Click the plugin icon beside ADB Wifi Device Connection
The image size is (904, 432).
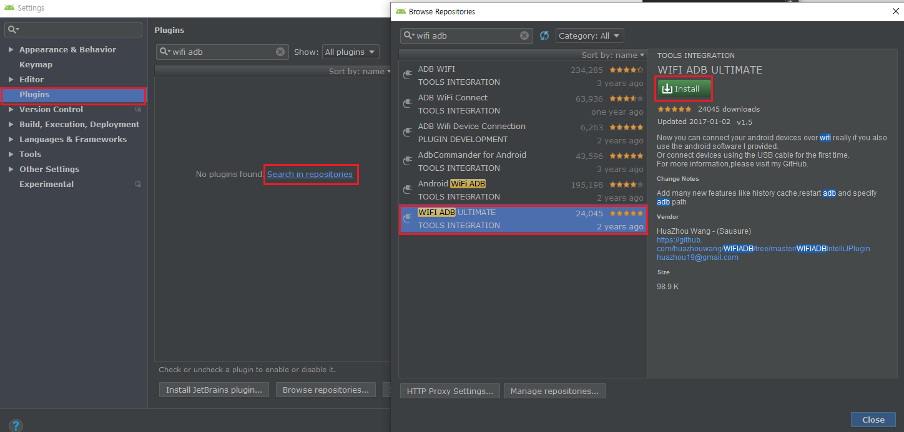408,132
